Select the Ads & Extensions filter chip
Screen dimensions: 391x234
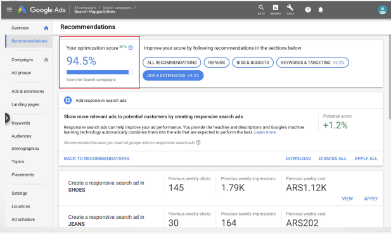173,76
